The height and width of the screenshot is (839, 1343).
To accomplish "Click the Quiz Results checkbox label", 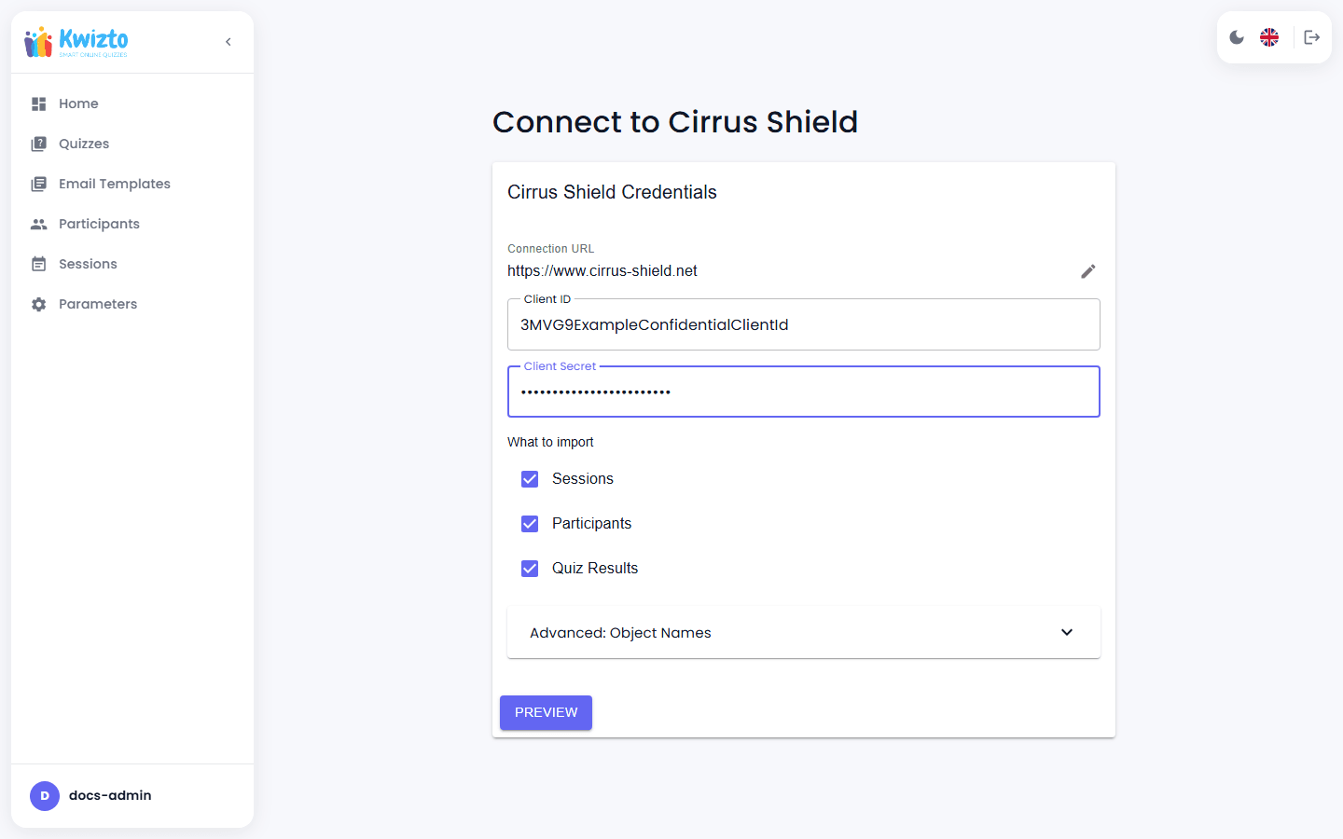I will (x=595, y=569).
